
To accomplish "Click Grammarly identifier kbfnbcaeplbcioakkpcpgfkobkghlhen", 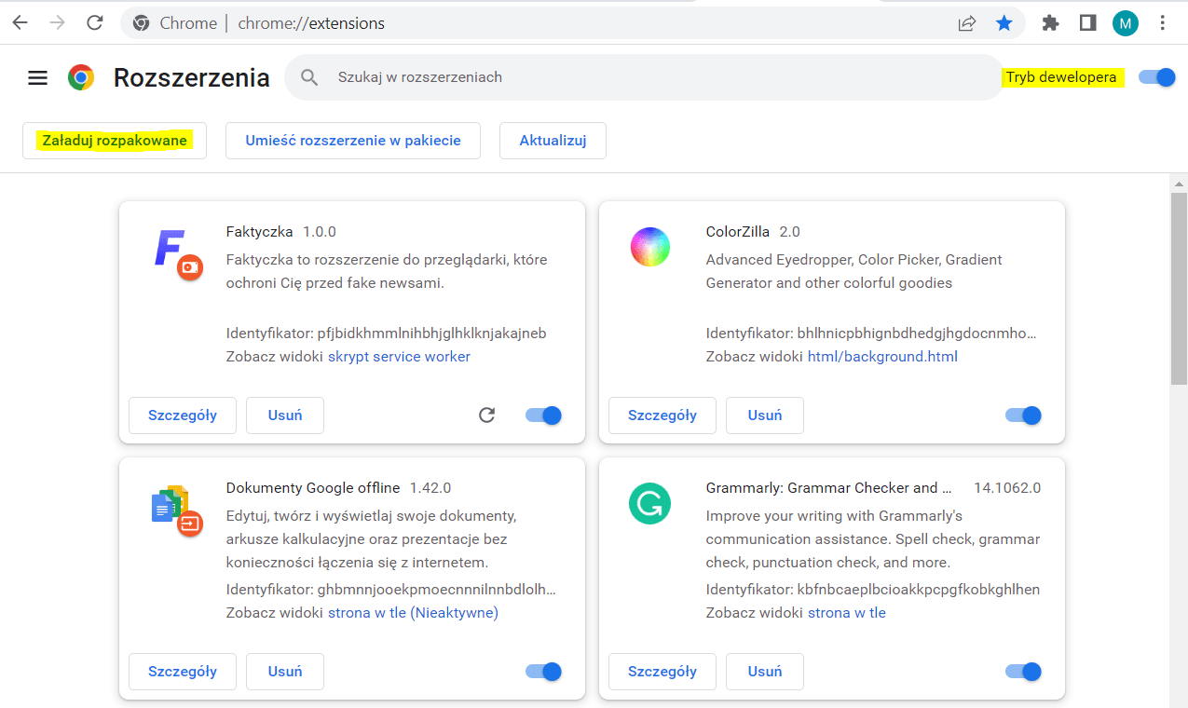I will click(x=919, y=590).
